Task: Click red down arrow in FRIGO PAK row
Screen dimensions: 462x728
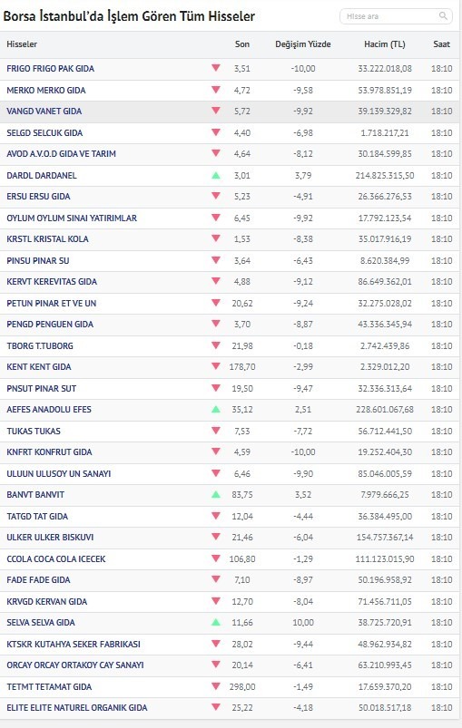Action: (x=216, y=68)
